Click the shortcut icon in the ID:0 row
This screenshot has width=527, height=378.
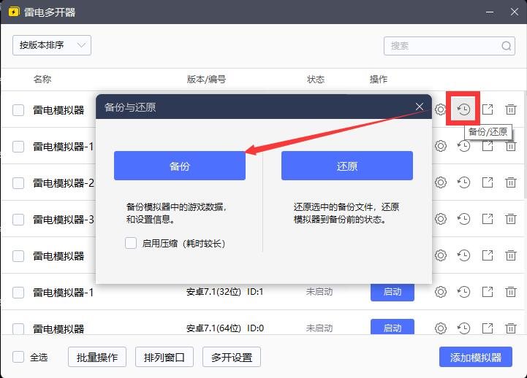coord(488,328)
